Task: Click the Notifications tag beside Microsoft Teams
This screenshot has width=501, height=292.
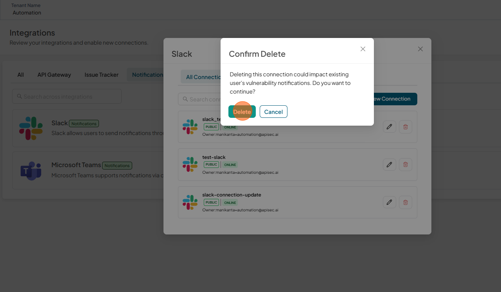Action: pyautogui.click(x=117, y=166)
